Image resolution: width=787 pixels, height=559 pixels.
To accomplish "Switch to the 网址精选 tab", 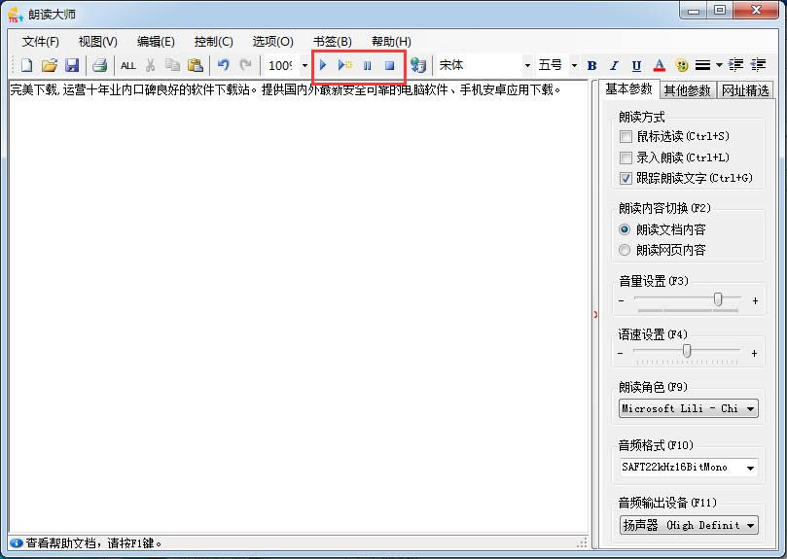I will [745, 90].
